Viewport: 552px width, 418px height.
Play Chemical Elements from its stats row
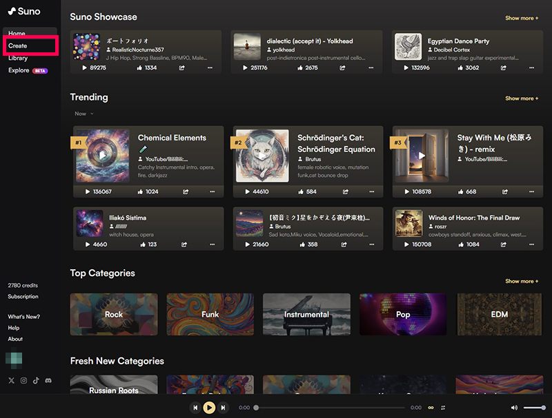click(x=88, y=192)
